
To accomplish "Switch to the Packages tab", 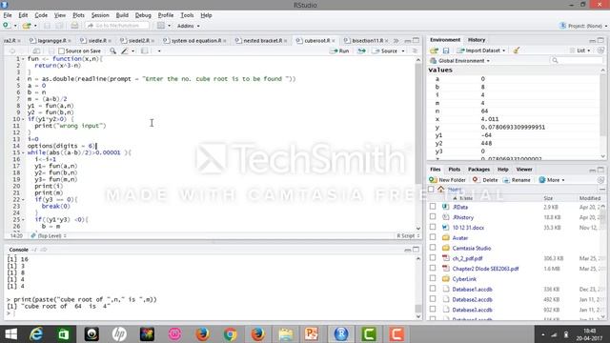I will (x=478, y=170).
